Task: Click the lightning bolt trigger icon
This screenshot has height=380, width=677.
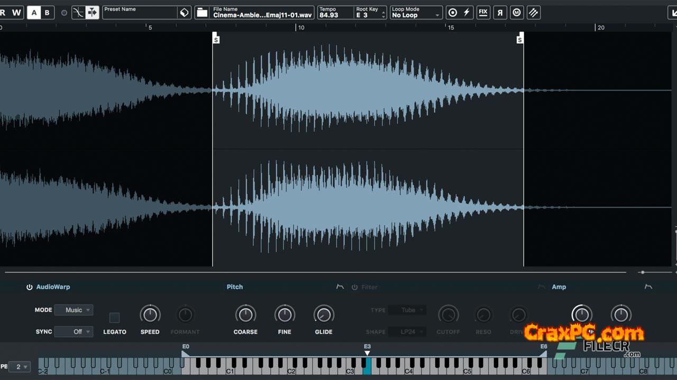Action: click(466, 13)
